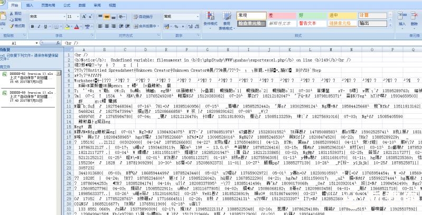Open the 公式 (Formulas) ribbon tab
The width and height of the screenshot is (422, 215).
(67, 4)
